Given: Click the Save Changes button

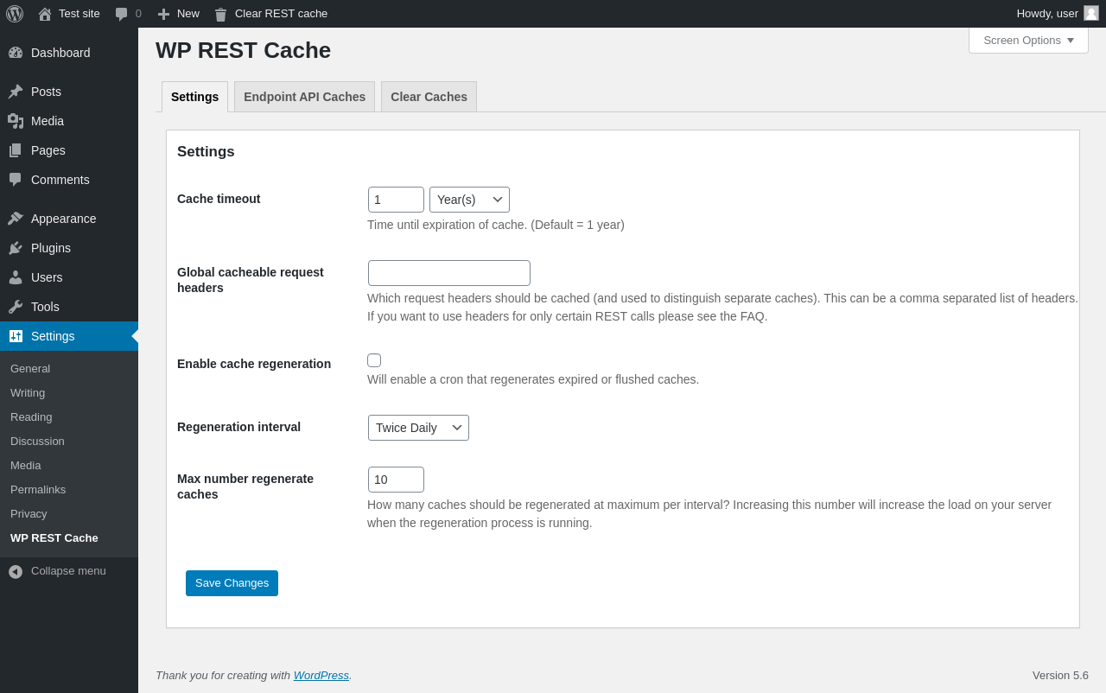Looking at the screenshot, I should pos(232,583).
